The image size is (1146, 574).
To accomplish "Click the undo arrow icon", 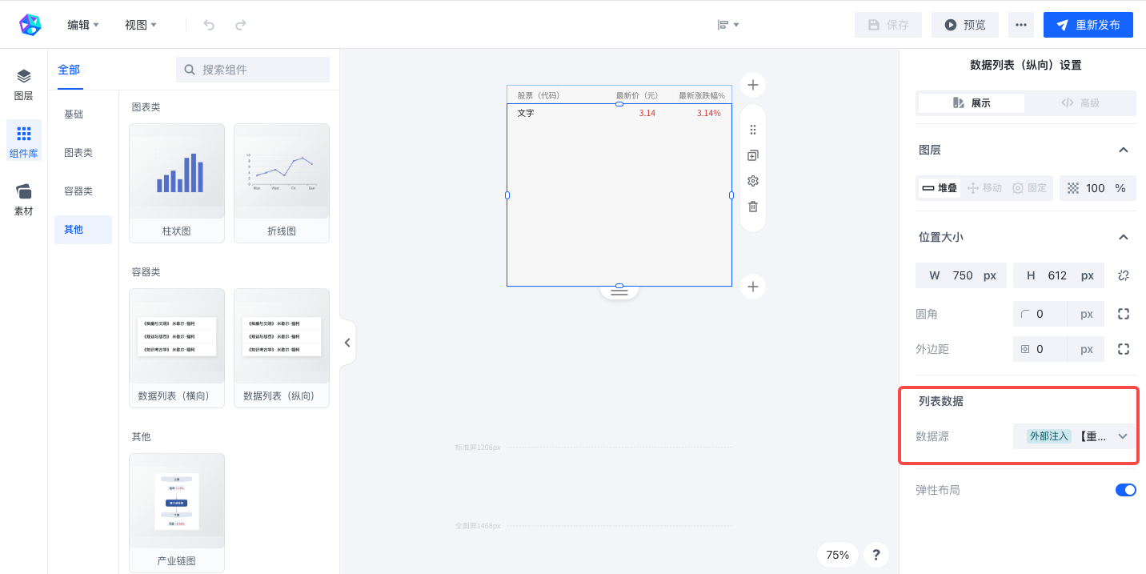I will click(x=209, y=25).
